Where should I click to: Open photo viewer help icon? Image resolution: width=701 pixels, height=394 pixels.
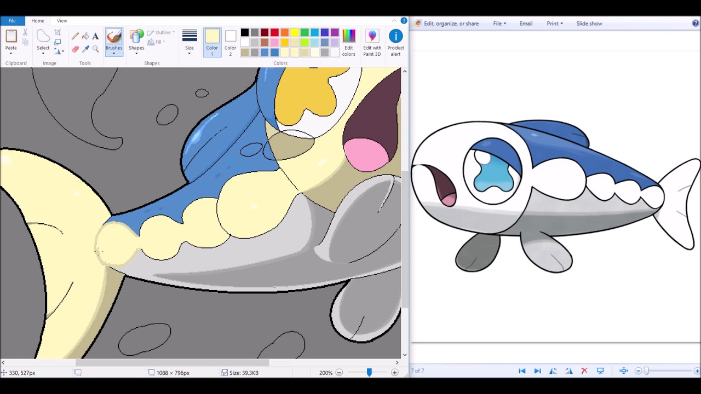pos(696,24)
